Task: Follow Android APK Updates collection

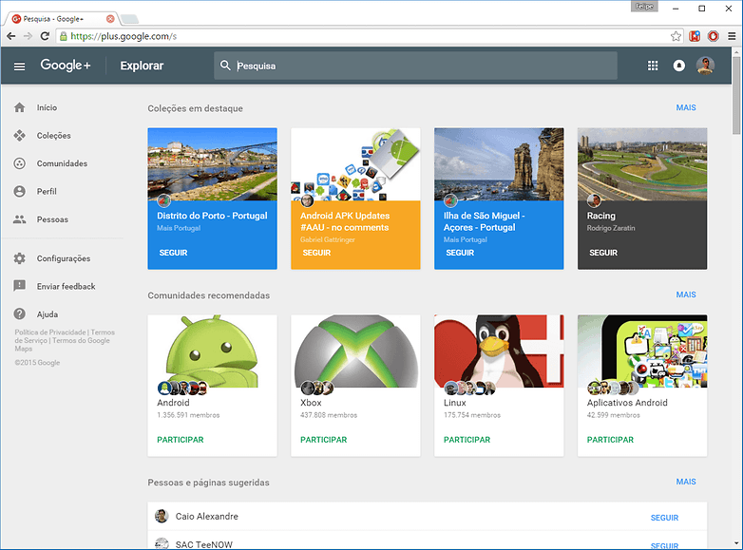Action: [316, 253]
